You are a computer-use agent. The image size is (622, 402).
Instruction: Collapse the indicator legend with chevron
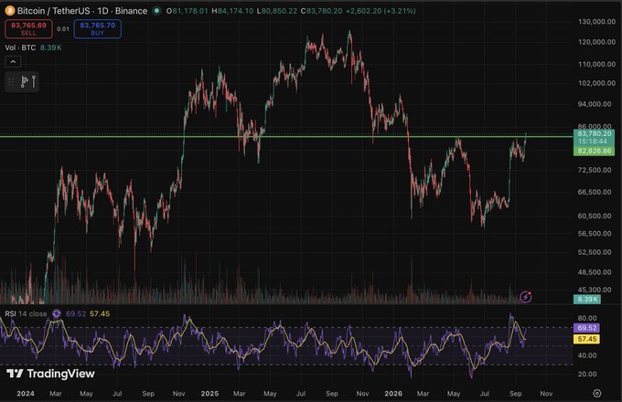[x=13, y=62]
